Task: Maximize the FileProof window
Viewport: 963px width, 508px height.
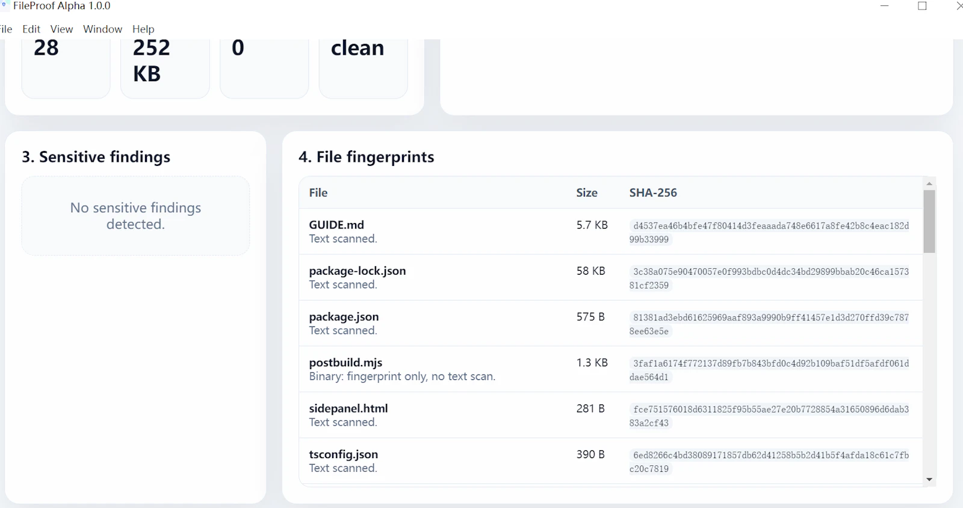Action: click(922, 6)
